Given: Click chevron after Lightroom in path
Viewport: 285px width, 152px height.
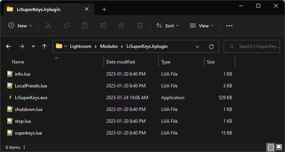Looking at the screenshot, I should pos(96,47).
